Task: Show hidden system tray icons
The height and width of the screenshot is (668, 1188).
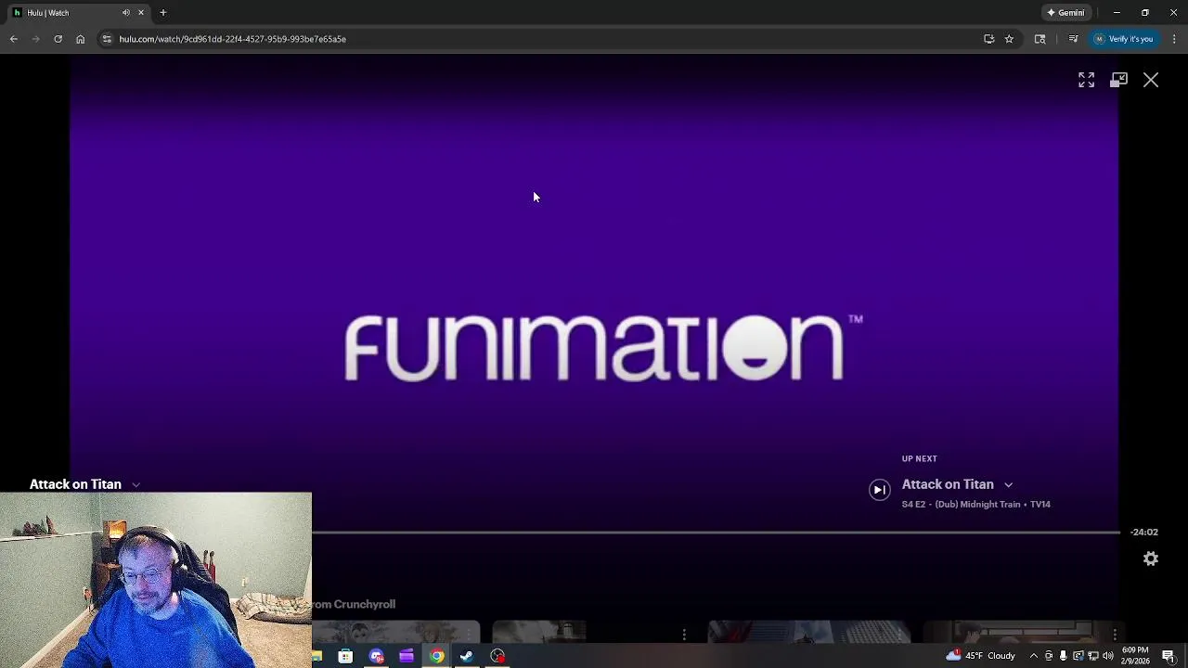Action: tap(1034, 656)
